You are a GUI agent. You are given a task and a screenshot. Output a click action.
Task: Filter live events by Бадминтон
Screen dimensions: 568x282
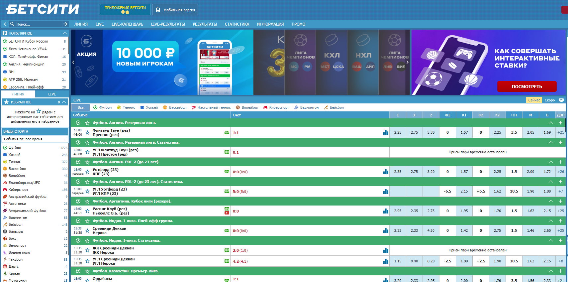coord(306,107)
